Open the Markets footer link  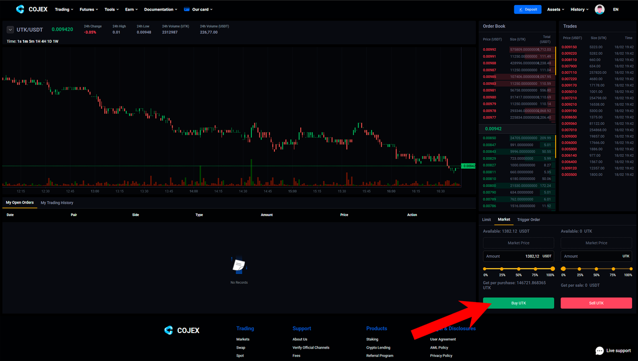[x=243, y=339]
